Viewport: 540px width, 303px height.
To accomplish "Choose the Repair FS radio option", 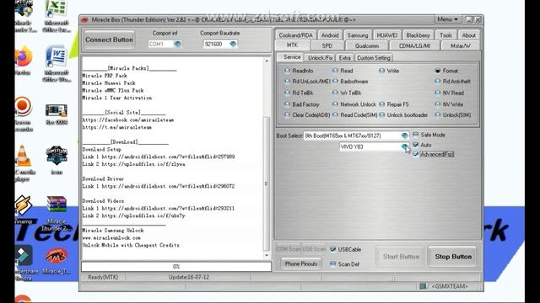I will pyautogui.click(x=394, y=104).
